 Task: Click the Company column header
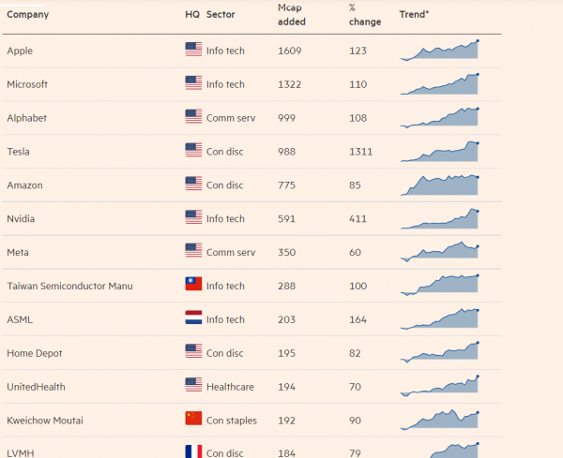point(27,15)
